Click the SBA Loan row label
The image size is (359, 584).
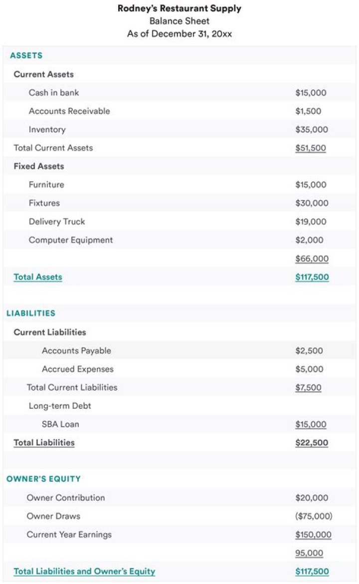tap(60, 424)
